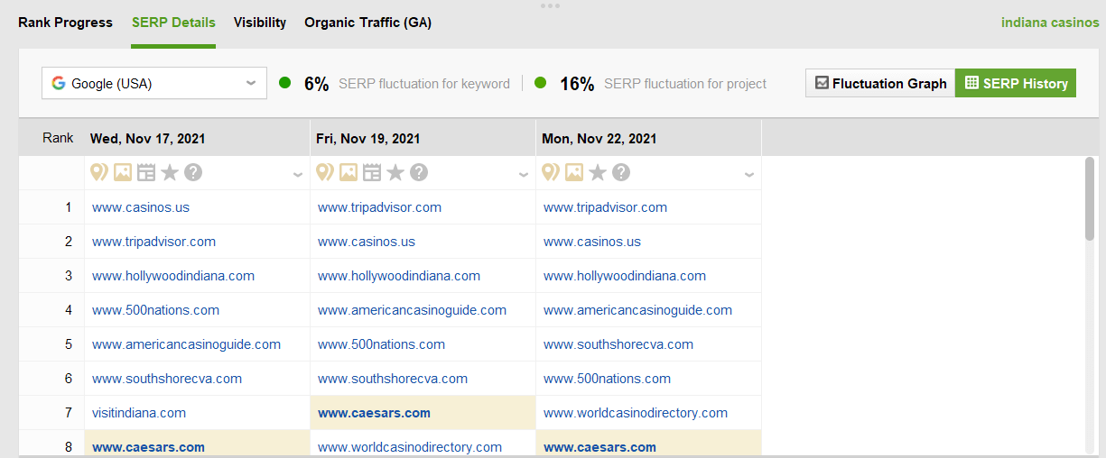This screenshot has width=1106, height=458.
Task: Open www.americancasinoguide.com in the Nov 17 column
Action: coord(186,344)
